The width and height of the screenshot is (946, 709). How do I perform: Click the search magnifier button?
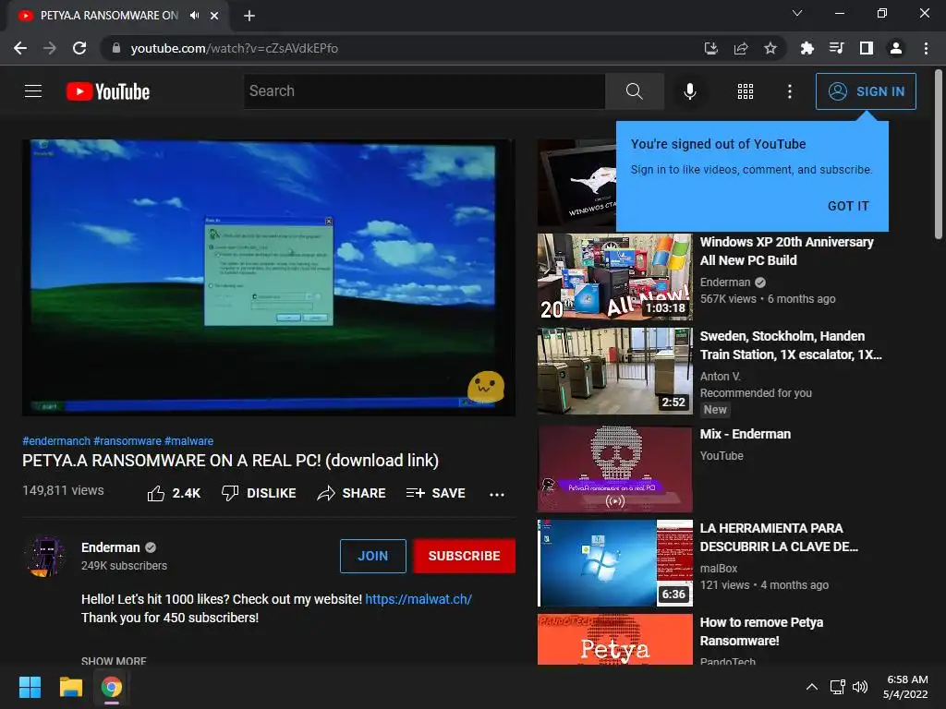coord(634,91)
